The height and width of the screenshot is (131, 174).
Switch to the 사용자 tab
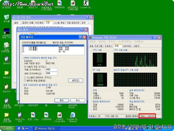pos(136,46)
